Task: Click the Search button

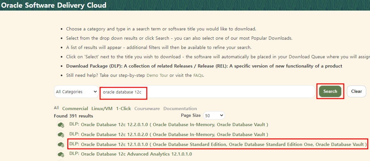Action: coord(330,91)
